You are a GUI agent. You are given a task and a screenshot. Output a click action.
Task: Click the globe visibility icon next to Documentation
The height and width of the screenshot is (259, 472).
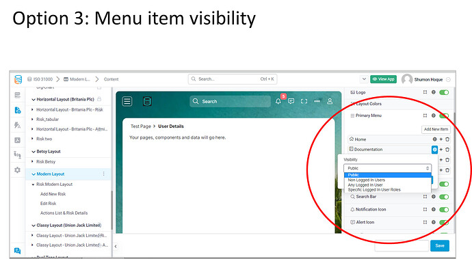point(434,150)
